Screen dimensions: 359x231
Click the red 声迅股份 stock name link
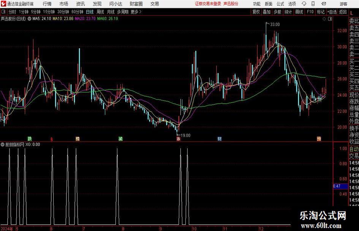point(231,4)
